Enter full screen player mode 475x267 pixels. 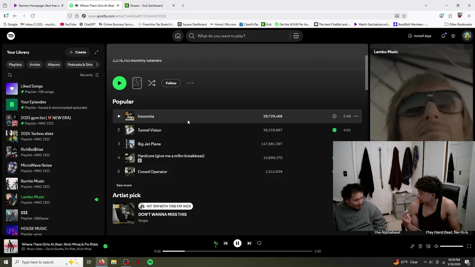coord(469,246)
